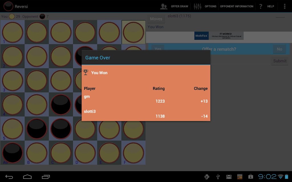Tap the Help question mark icon
The width and height of the screenshot is (292, 182).
coord(261,6)
